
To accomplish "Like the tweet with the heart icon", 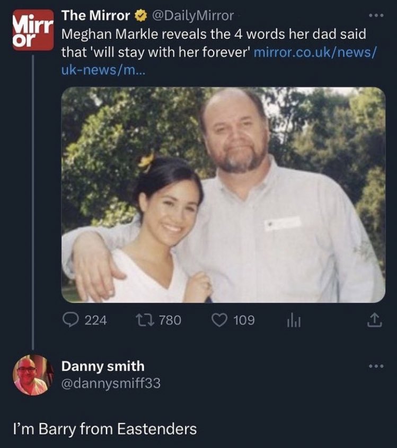I will 219,320.
